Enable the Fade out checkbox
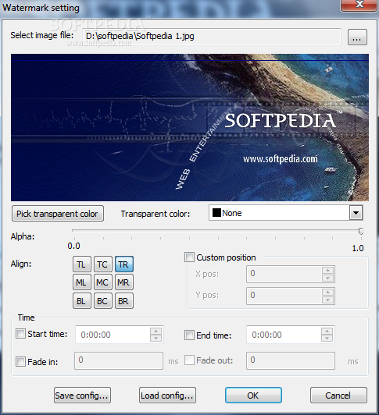This screenshot has height=415, width=379. [x=189, y=360]
